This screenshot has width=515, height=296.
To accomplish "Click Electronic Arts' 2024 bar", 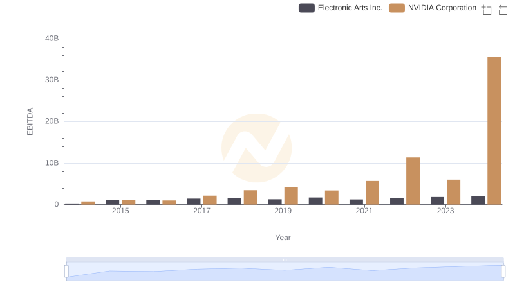I will coord(478,200).
